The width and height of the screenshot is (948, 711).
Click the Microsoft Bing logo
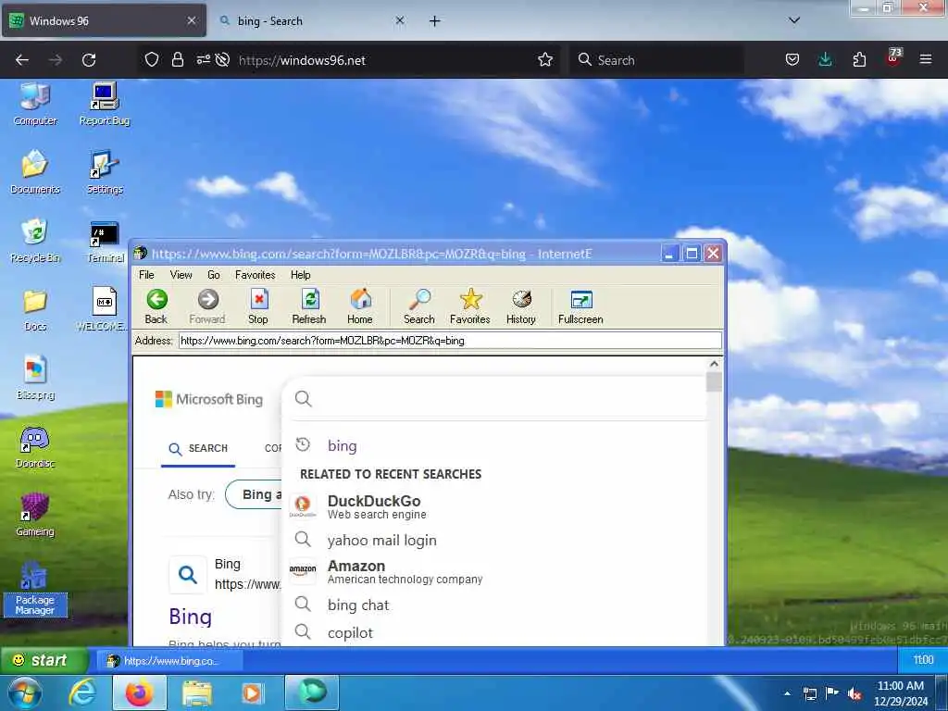coord(209,399)
